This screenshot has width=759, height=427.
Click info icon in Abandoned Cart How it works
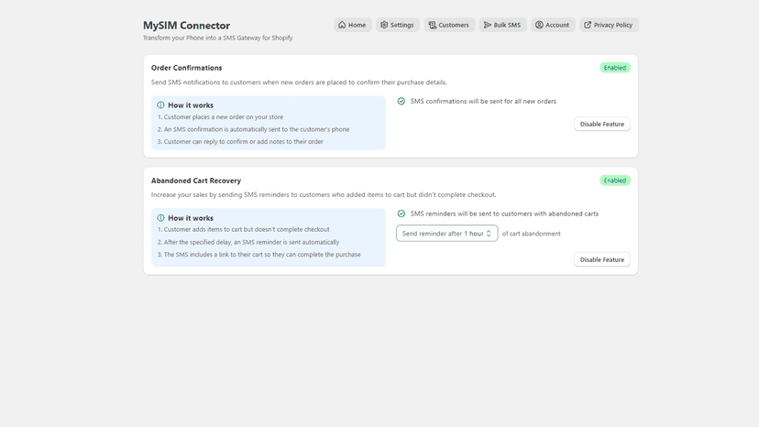[160, 218]
